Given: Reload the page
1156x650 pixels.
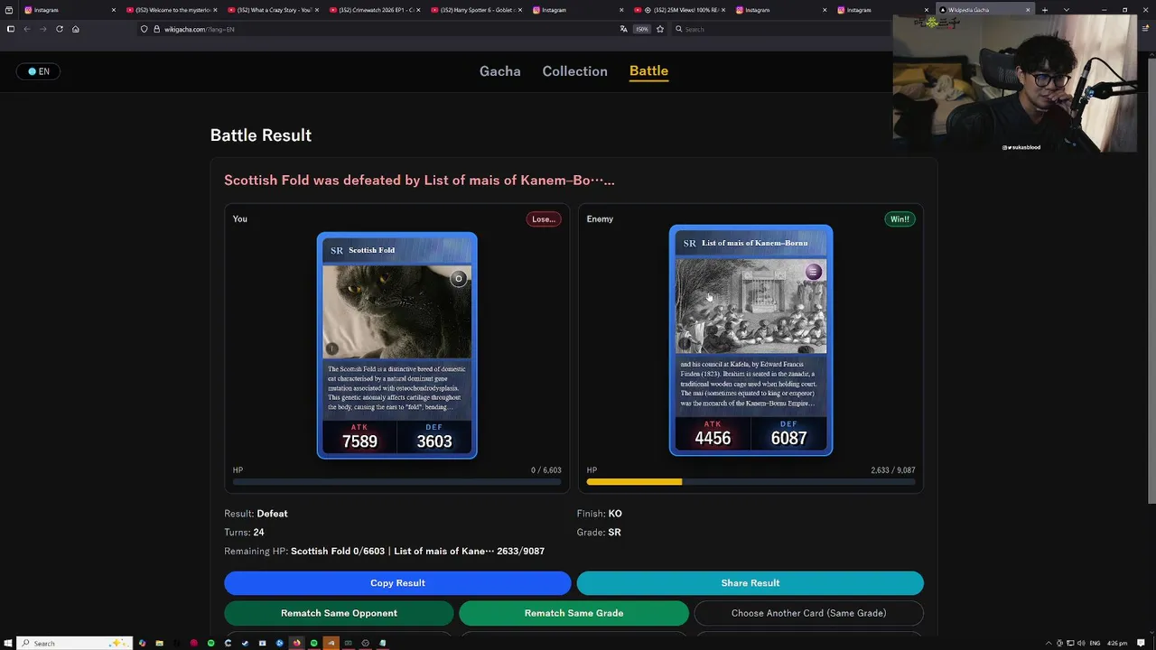Looking at the screenshot, I should pyautogui.click(x=60, y=29).
